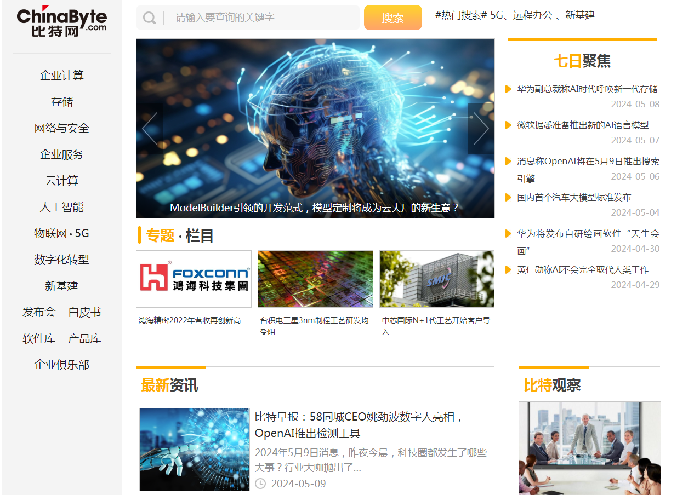Open 企业计算 in sidebar menu

(62, 76)
